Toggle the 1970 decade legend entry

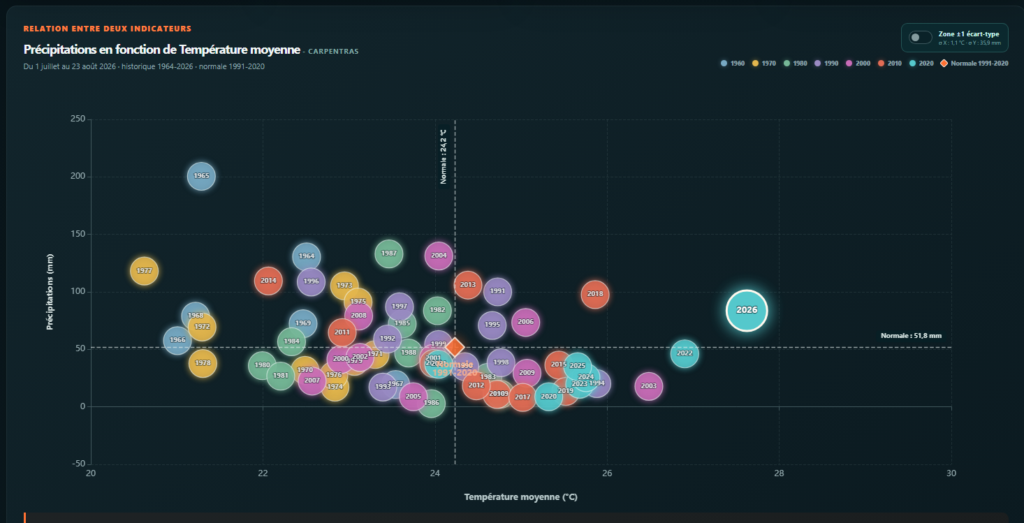[x=764, y=64]
